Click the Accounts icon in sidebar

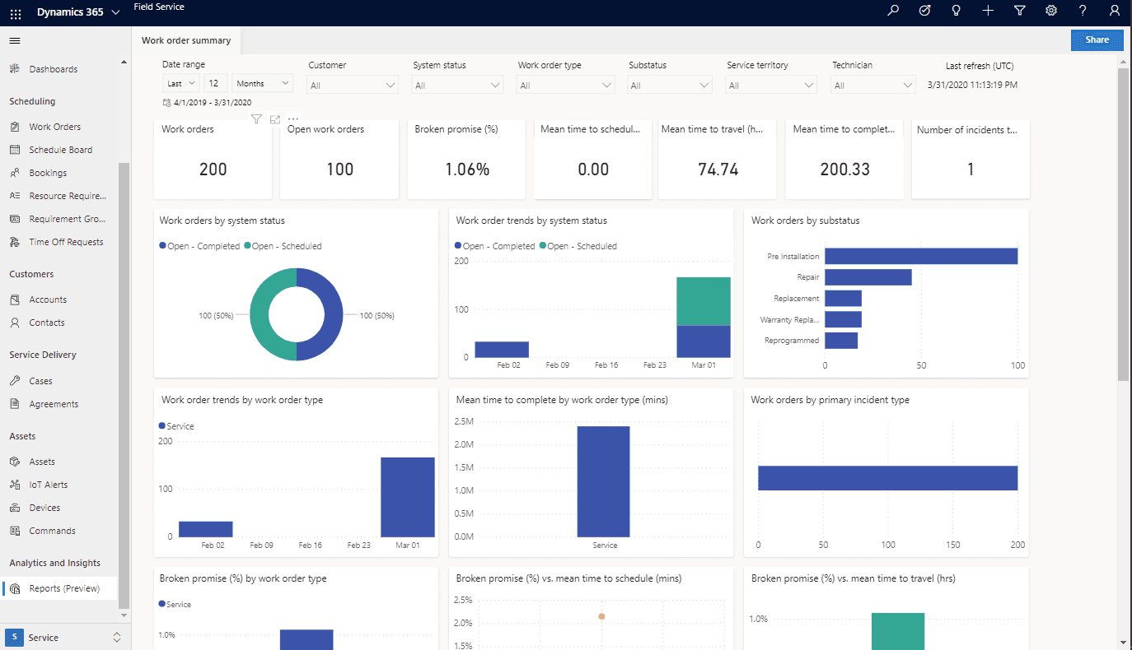(15, 299)
